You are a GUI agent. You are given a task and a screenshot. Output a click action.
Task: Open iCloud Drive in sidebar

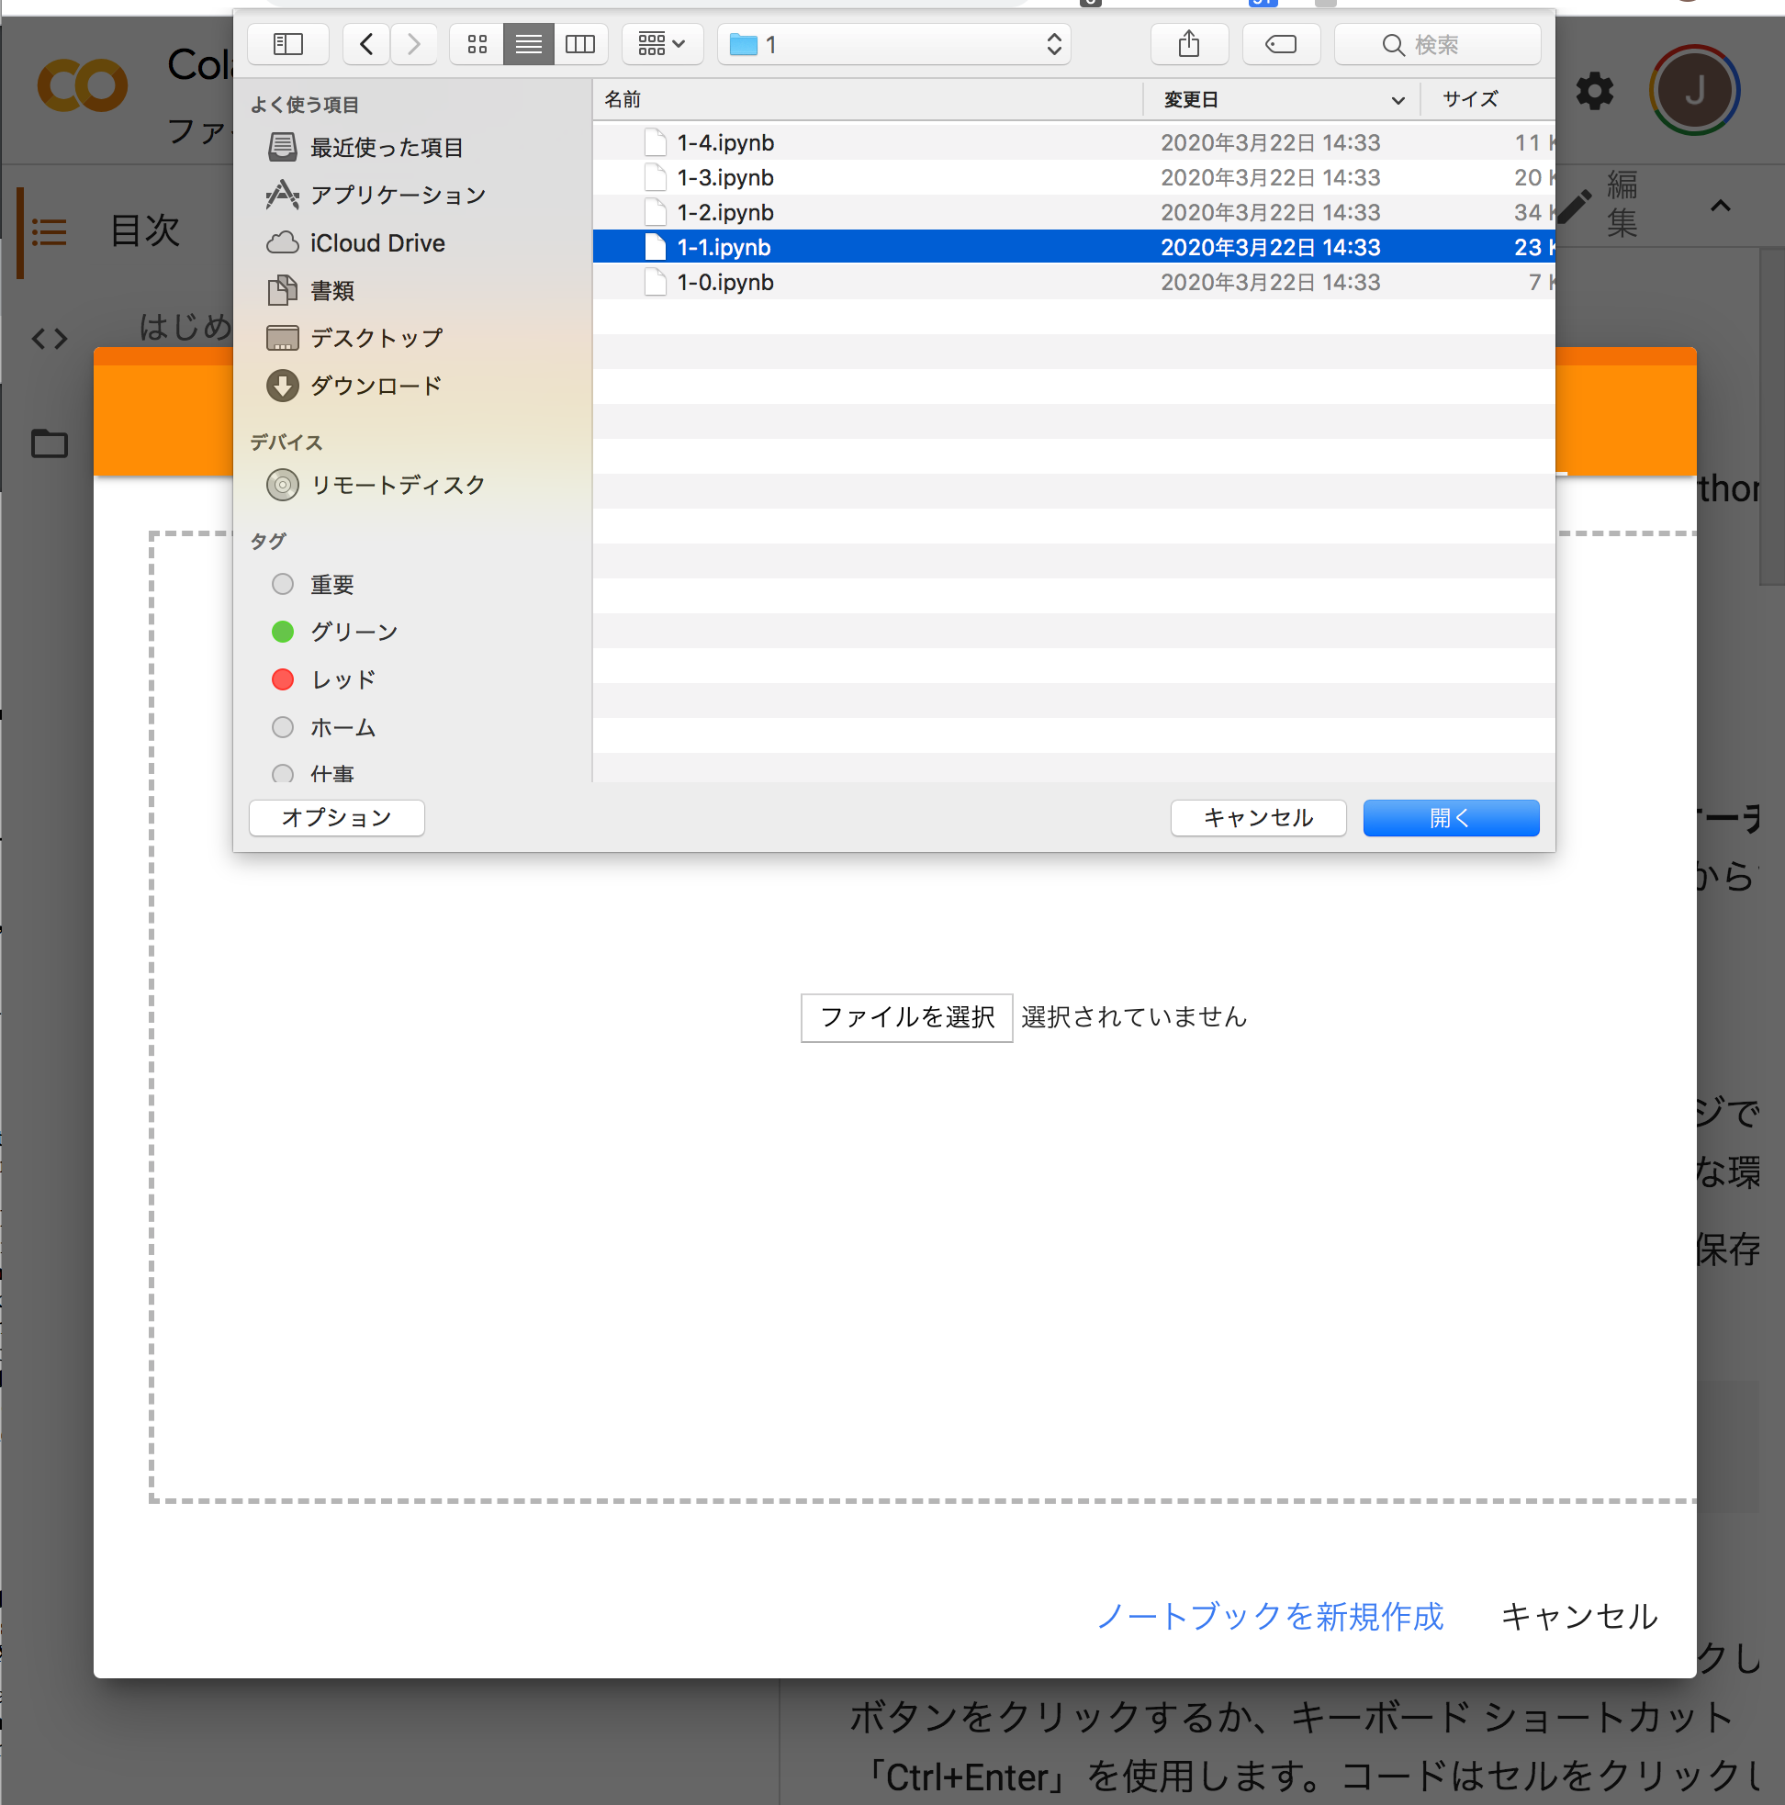tap(376, 243)
